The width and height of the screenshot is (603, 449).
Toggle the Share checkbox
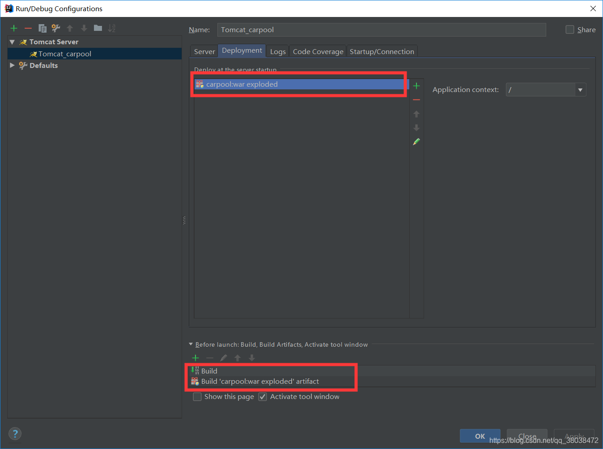coord(570,29)
